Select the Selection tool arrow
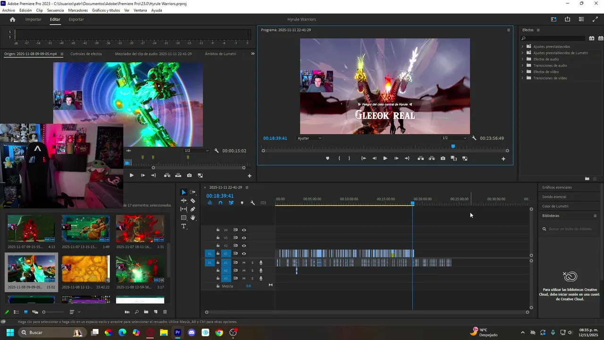 [x=184, y=192]
